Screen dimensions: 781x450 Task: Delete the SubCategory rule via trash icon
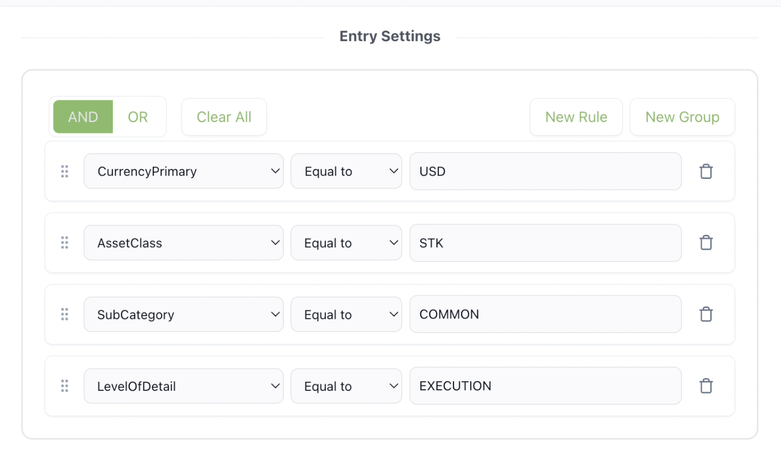(x=706, y=314)
